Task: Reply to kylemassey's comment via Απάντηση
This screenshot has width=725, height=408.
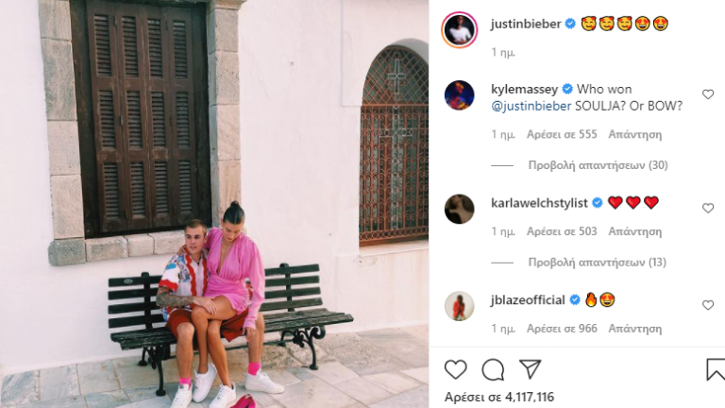Action: pyautogui.click(x=634, y=135)
